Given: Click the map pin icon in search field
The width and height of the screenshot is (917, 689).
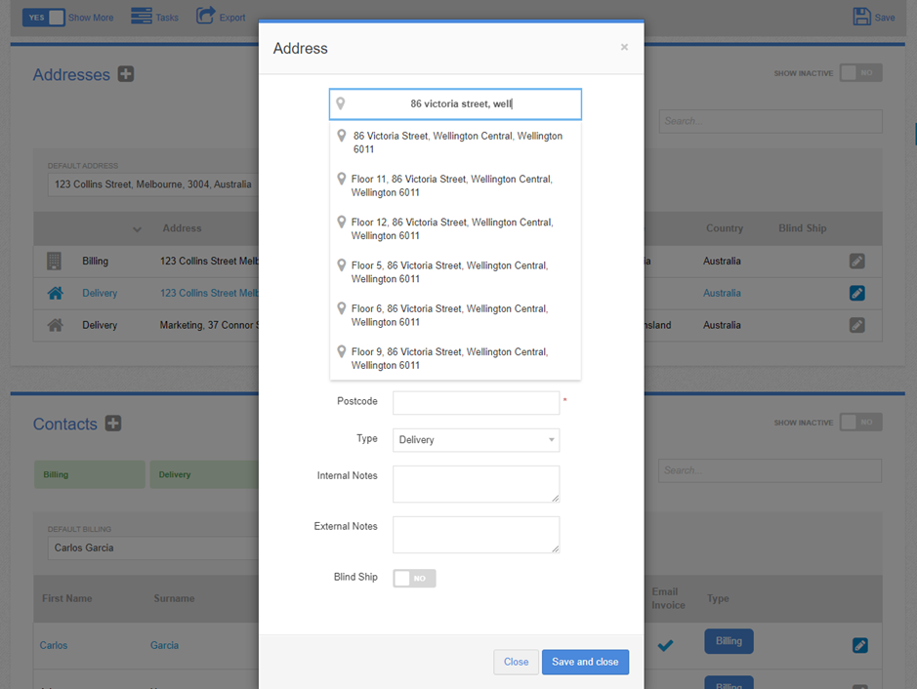Looking at the screenshot, I should 341,103.
